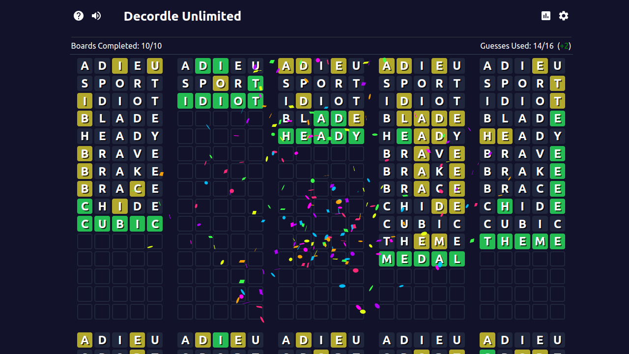This screenshot has height=354, width=629.
Task: Click green U in the solved CUBIC row
Action: click(102, 224)
